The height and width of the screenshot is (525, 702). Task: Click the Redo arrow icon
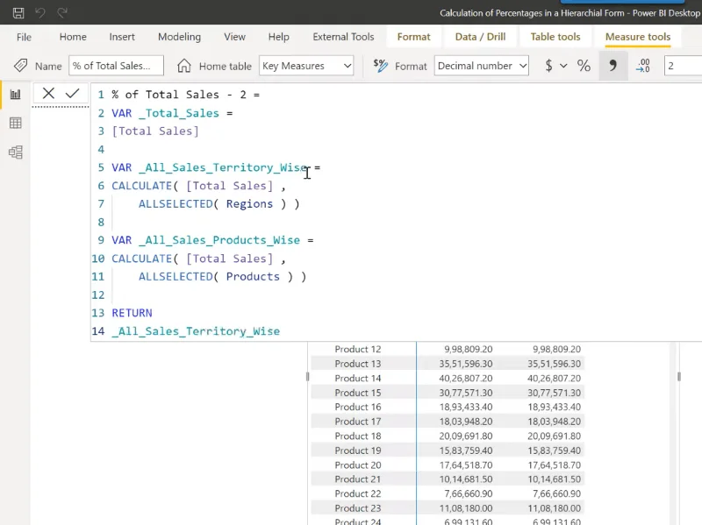62,12
